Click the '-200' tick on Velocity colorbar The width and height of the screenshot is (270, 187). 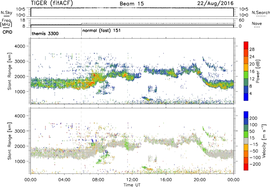[x=255, y=164]
